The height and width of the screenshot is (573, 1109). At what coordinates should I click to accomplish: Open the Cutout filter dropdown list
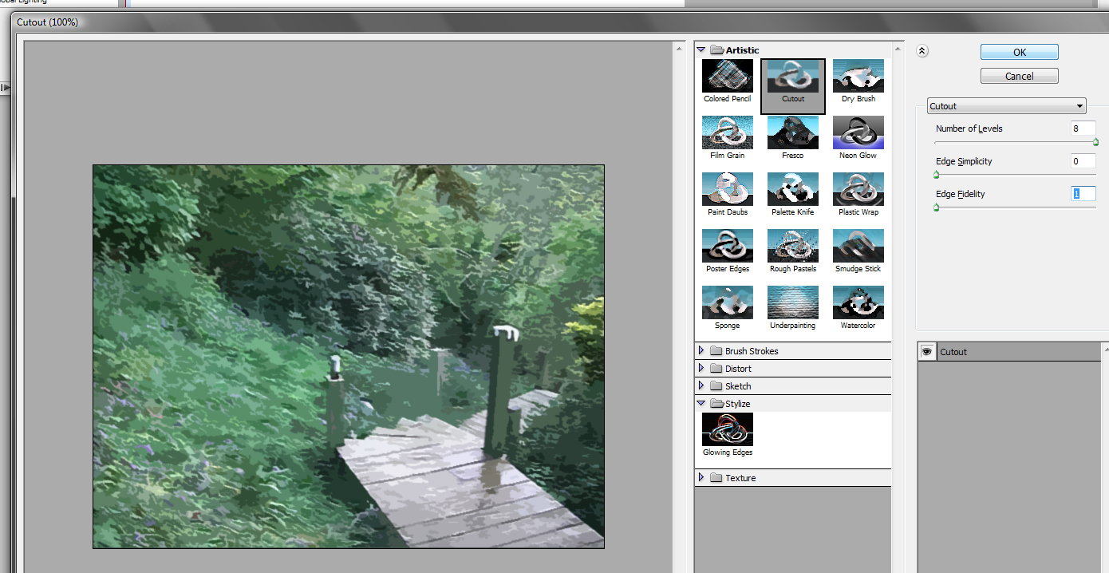tap(1006, 106)
